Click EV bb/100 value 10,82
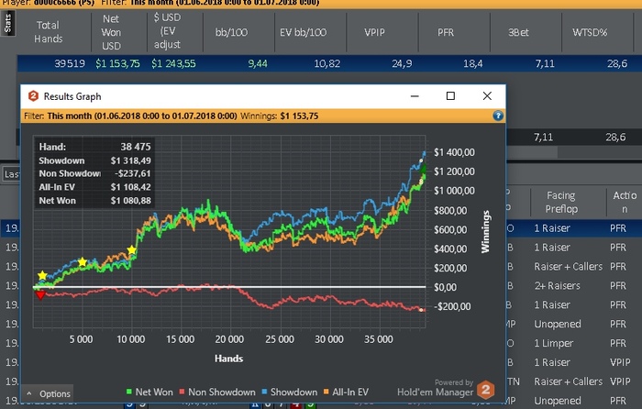The image size is (642, 409). [x=327, y=64]
